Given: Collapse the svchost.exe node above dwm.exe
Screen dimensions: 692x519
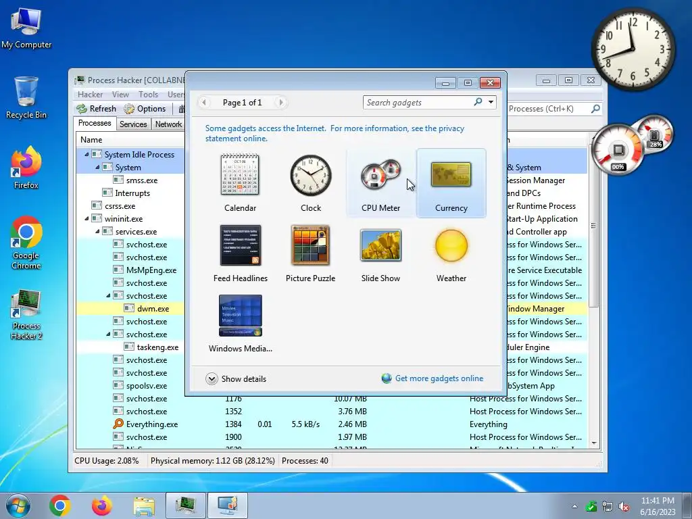Looking at the screenshot, I should coord(108,296).
